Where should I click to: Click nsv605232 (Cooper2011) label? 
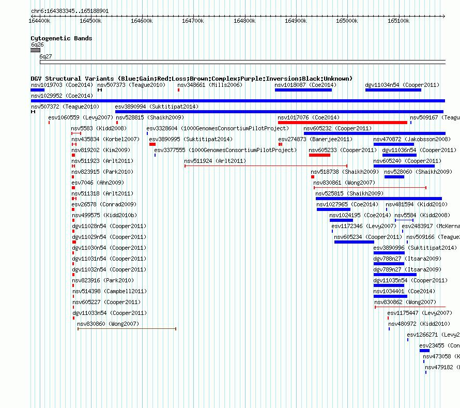pos(338,128)
